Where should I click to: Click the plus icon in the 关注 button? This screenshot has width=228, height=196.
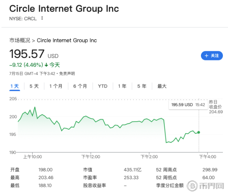tap(206, 56)
